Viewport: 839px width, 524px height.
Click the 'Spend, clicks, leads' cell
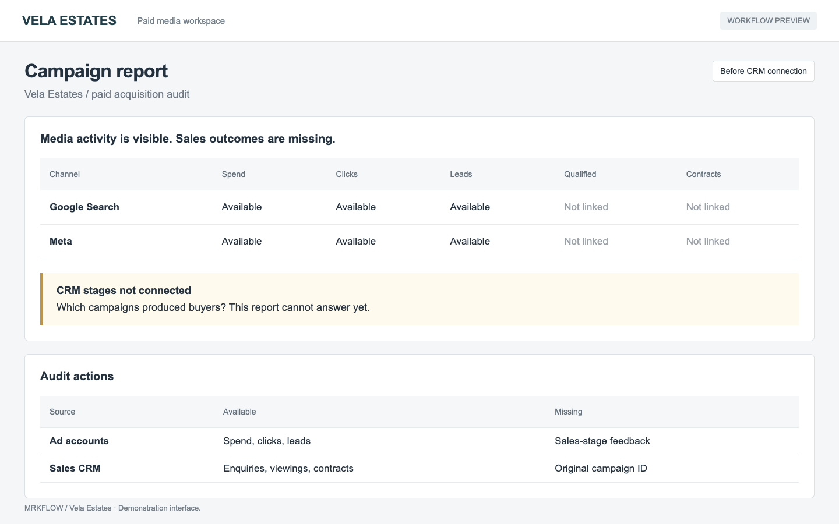267,441
